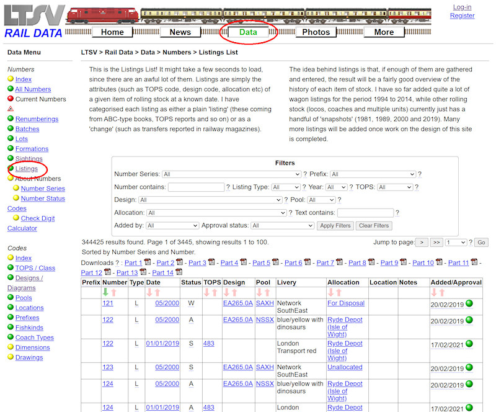
Task: Click the red warning triangle icon in sidebar
Action: click(x=11, y=109)
